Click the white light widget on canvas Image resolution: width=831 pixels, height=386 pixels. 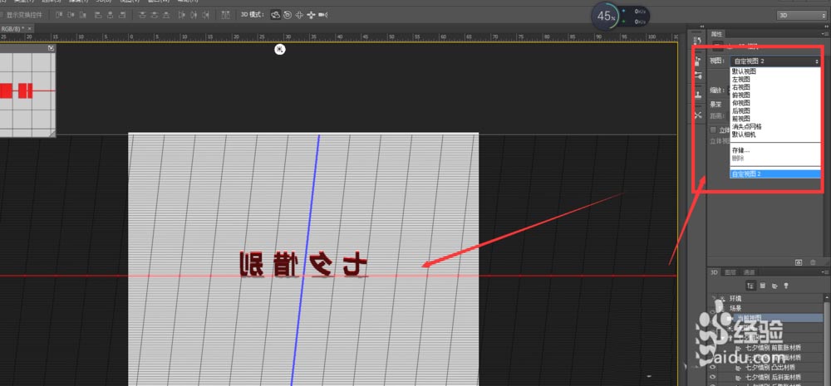(x=280, y=49)
